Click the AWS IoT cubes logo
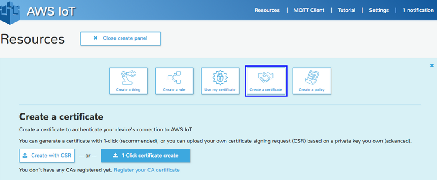 (11, 11)
